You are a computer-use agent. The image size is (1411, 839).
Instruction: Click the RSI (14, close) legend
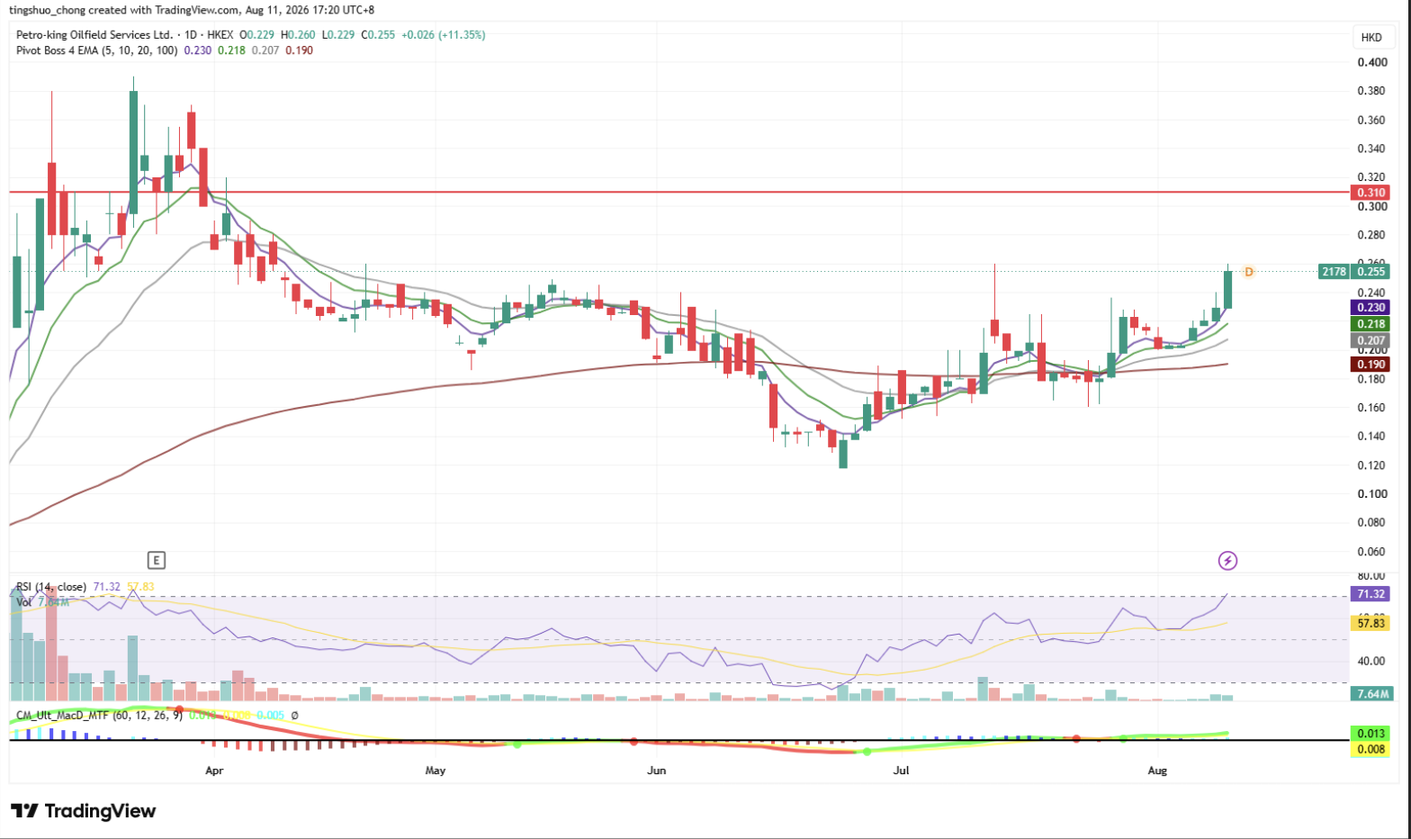51,587
